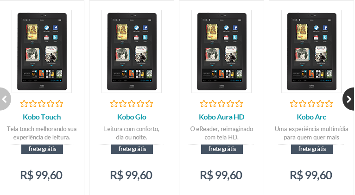Image resolution: width=355 pixels, height=195 pixels.
Task: Follow the Kobo Arc title link
Action: pos(311,117)
